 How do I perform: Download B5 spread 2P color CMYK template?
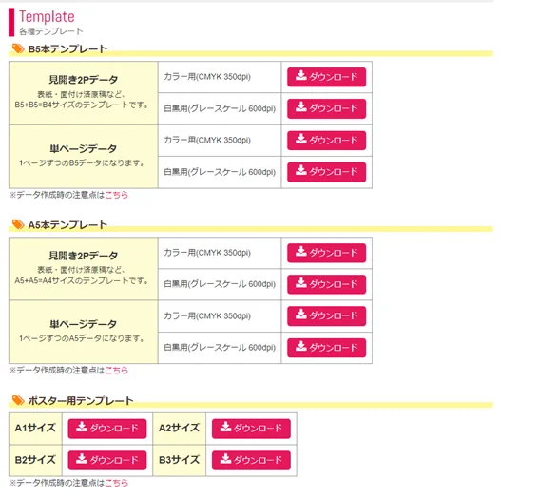click(326, 77)
